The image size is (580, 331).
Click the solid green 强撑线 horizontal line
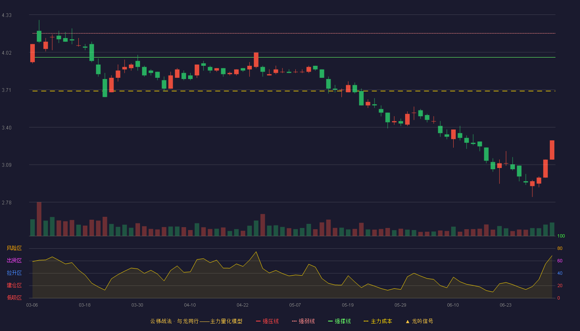click(x=294, y=58)
